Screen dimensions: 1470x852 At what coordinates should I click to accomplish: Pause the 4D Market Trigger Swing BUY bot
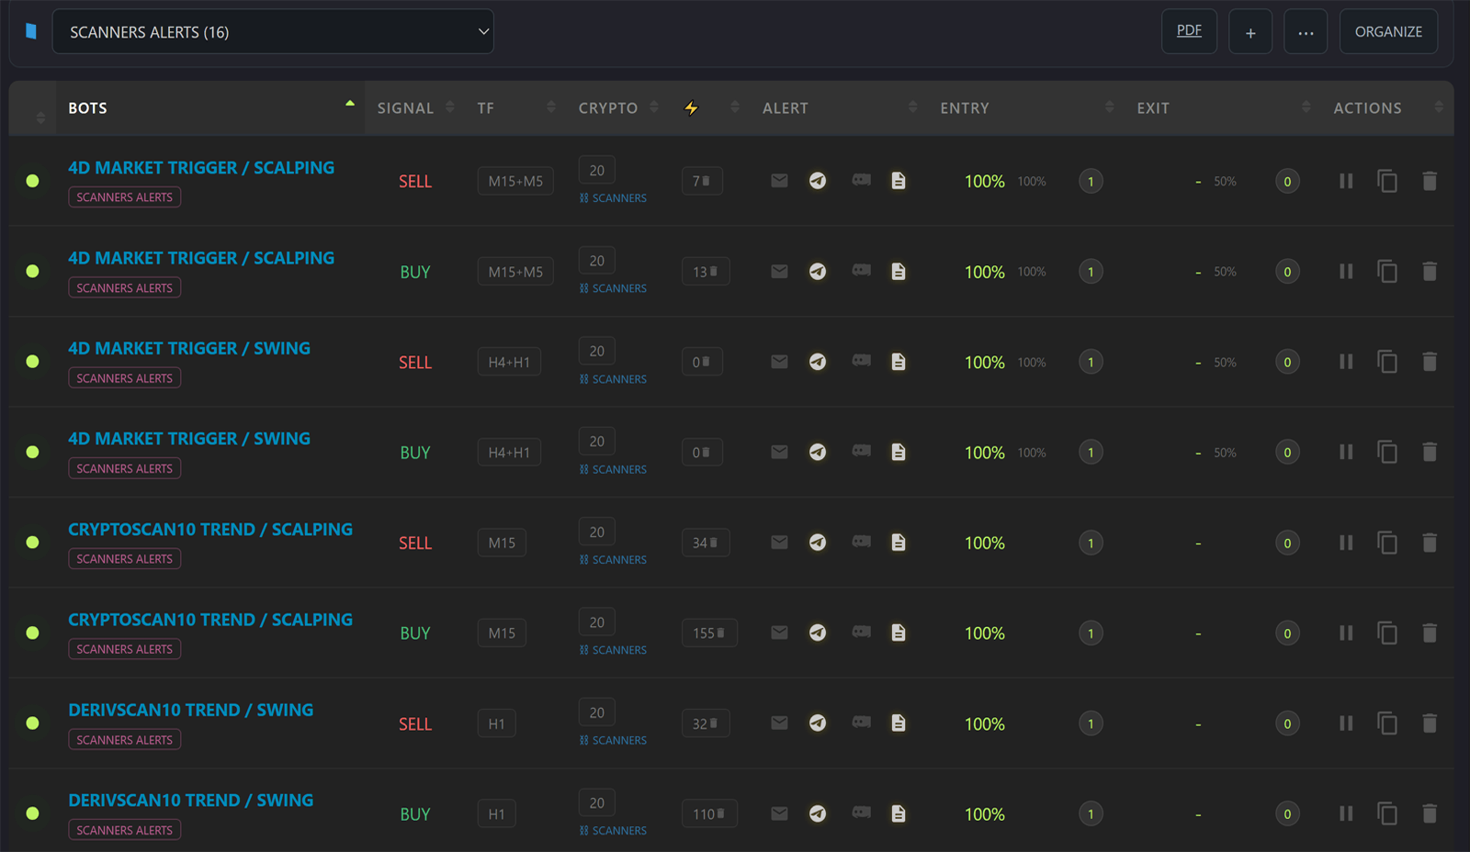1346,452
